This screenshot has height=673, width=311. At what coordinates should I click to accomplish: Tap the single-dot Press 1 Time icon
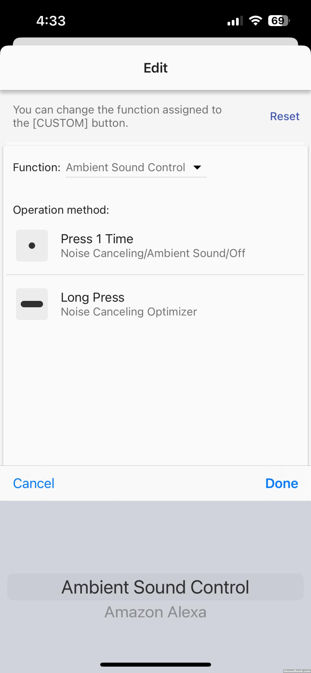[x=32, y=246]
